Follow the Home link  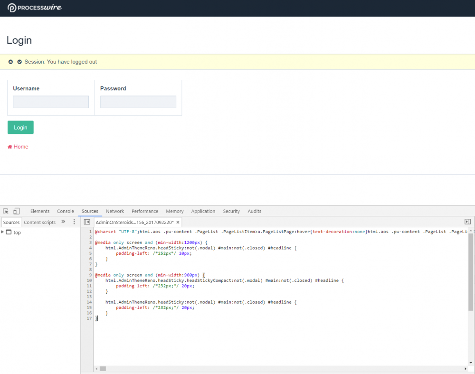[x=20, y=147]
